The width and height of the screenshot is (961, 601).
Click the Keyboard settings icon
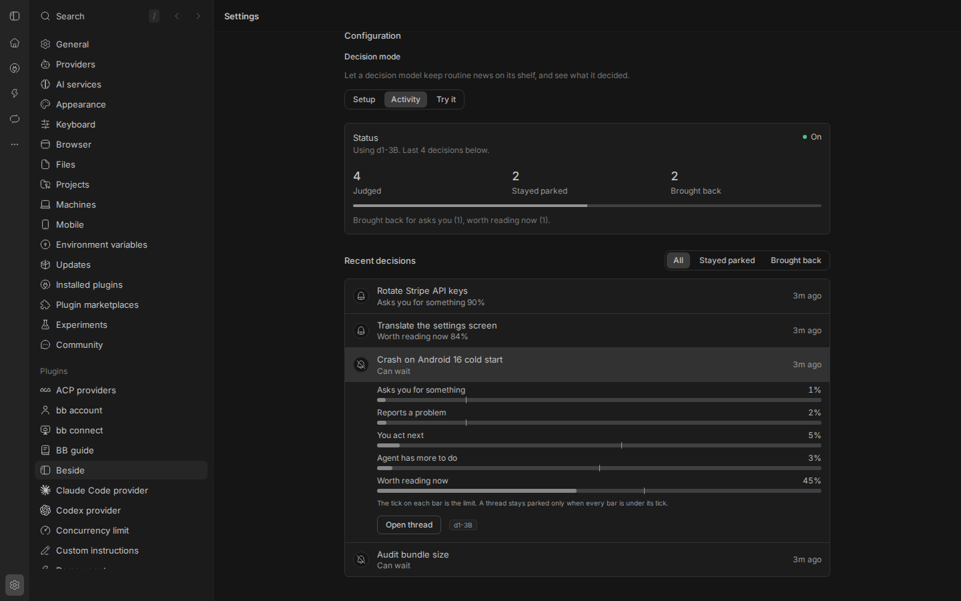(x=45, y=124)
